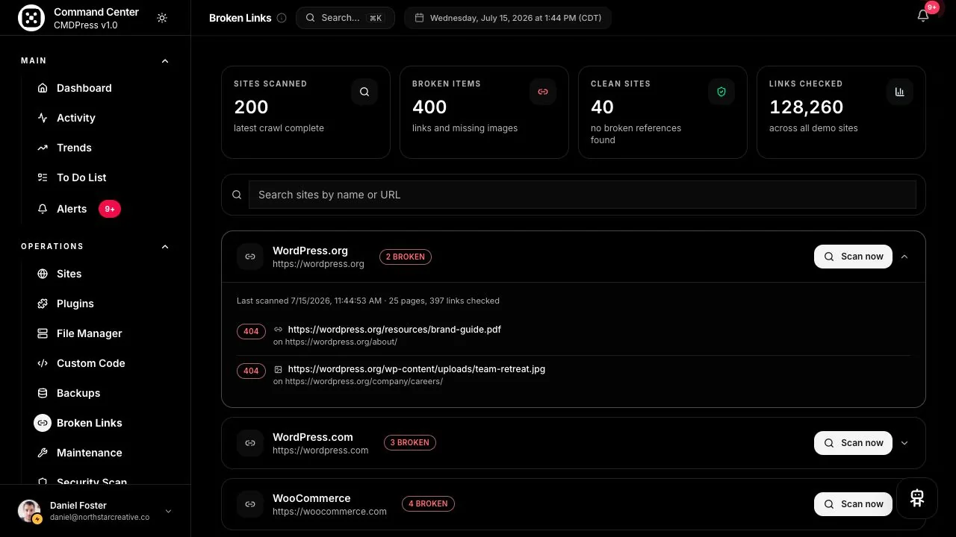Open the brand-guide.pdf broken link URL
956x537 pixels.
394,329
